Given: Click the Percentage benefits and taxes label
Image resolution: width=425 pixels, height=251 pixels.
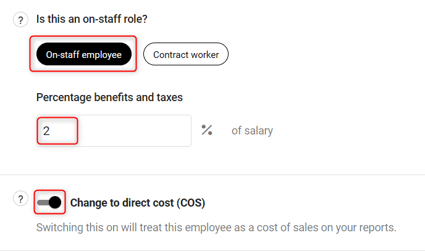Looking at the screenshot, I should point(109,97).
